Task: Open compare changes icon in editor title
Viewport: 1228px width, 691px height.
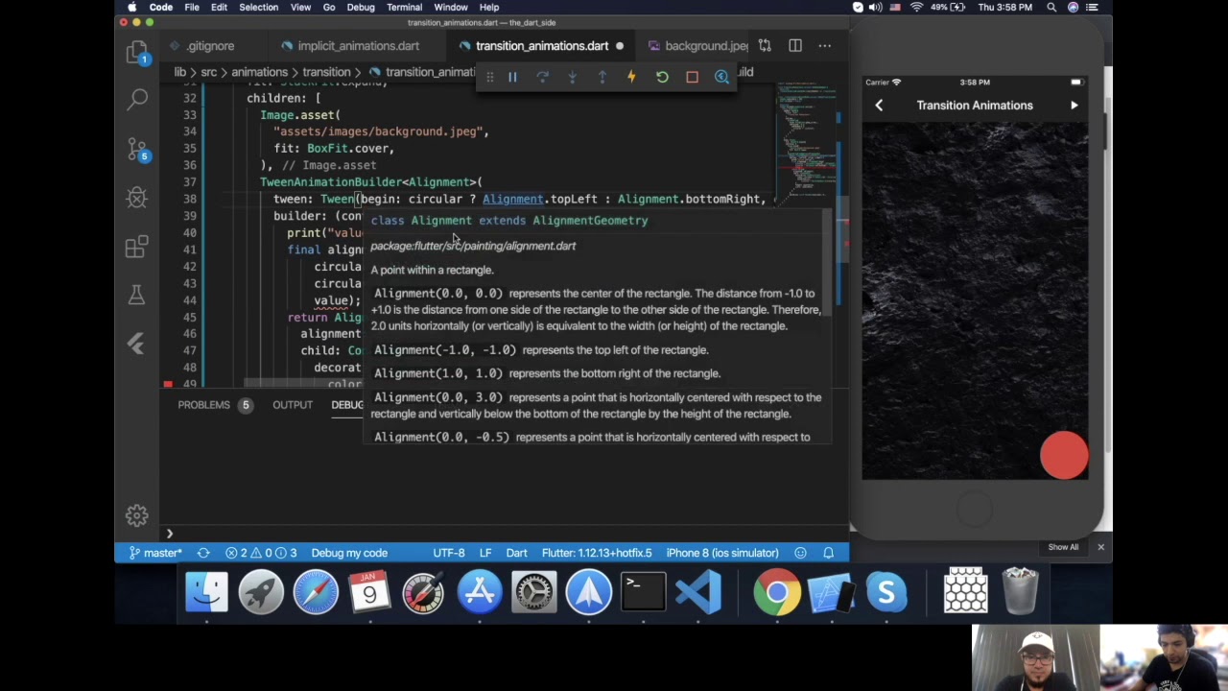Action: (x=765, y=45)
